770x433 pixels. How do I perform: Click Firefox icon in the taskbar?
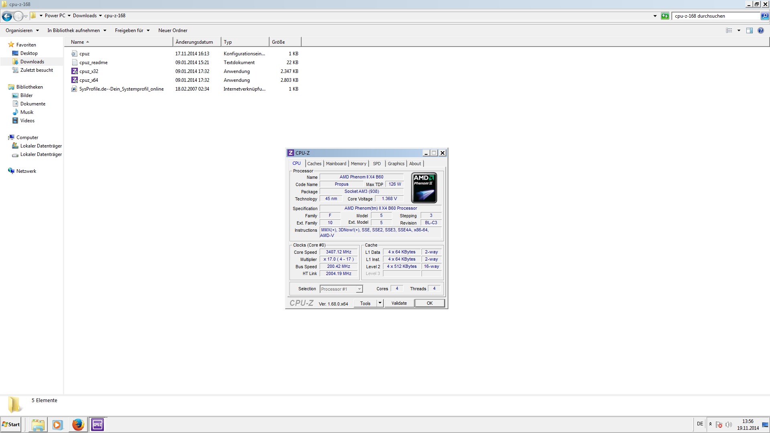click(x=78, y=425)
